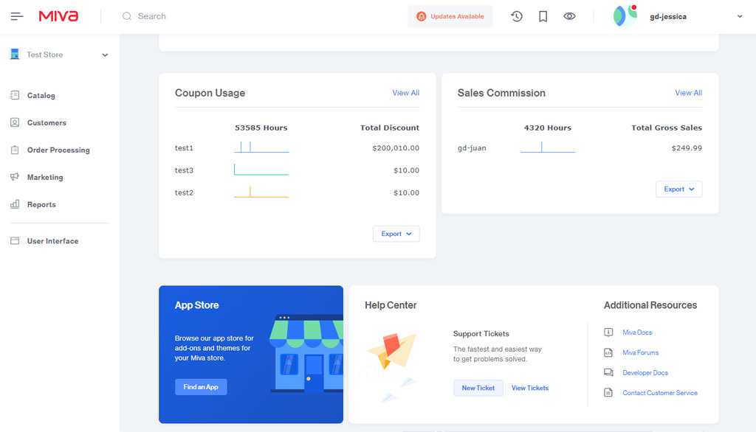Expand the gd-jessica account dropdown
756x432 pixels.
pos(738,15)
